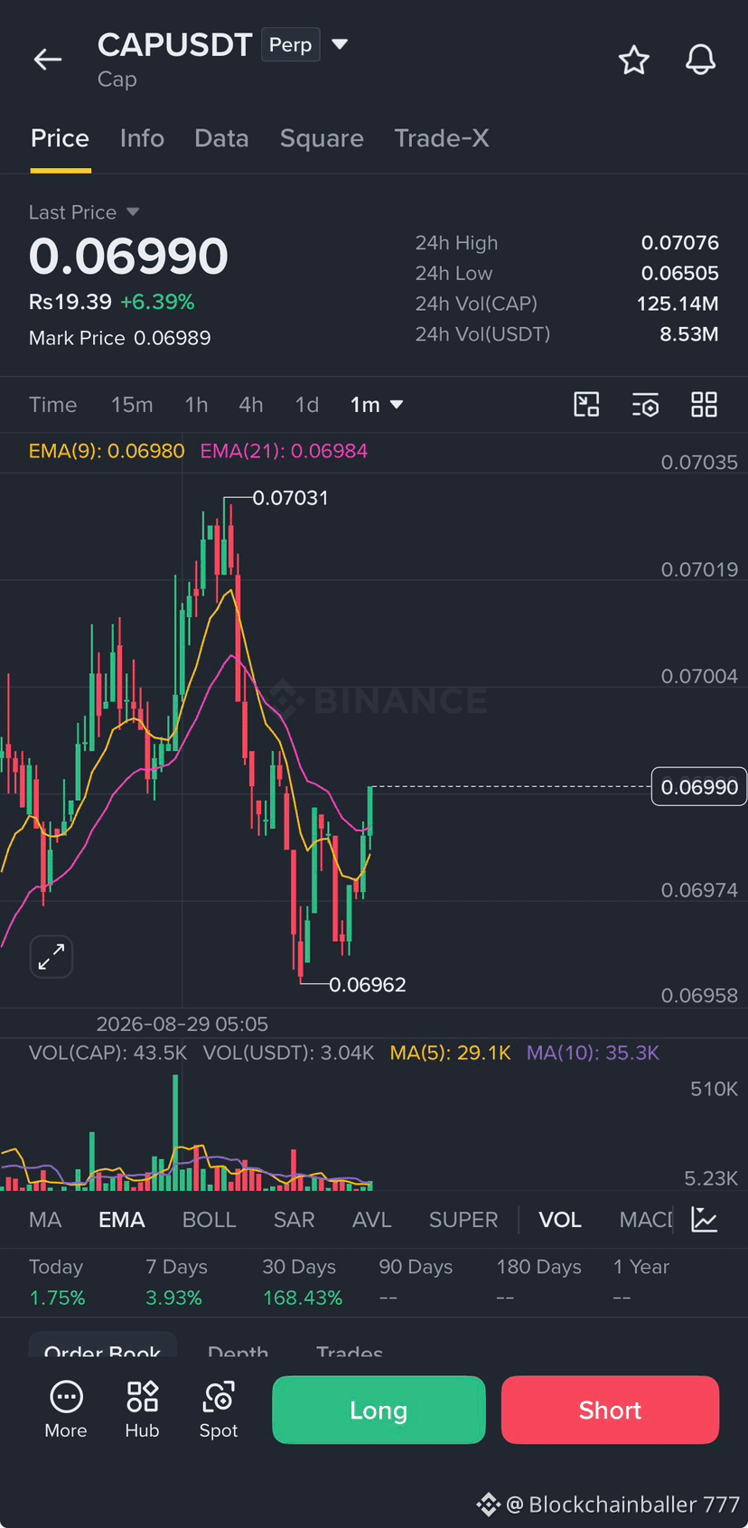Tap the red Short button

coord(611,1410)
